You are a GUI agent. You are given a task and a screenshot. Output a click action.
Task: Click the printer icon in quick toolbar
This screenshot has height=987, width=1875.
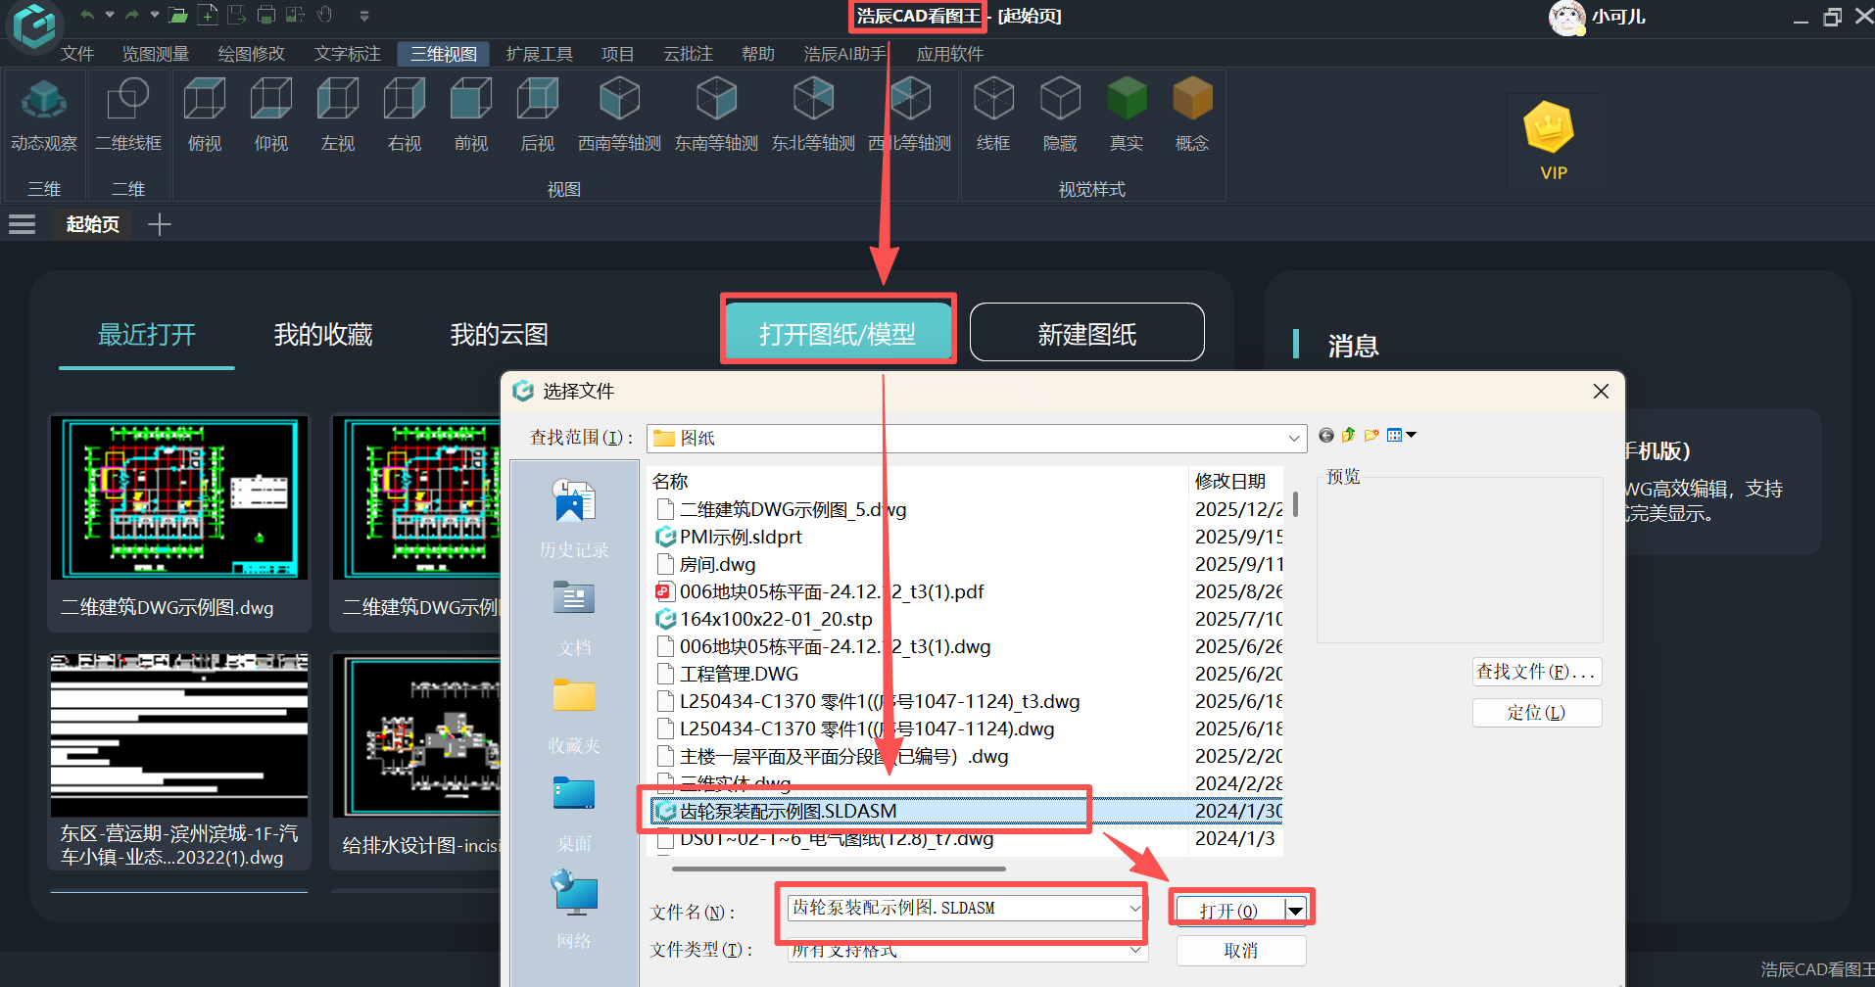tap(265, 16)
